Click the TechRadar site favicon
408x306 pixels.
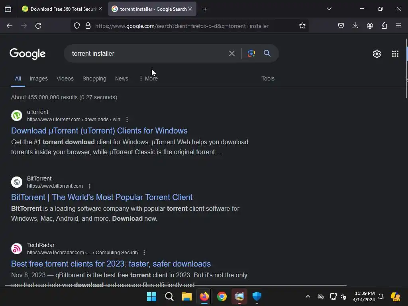point(17,249)
